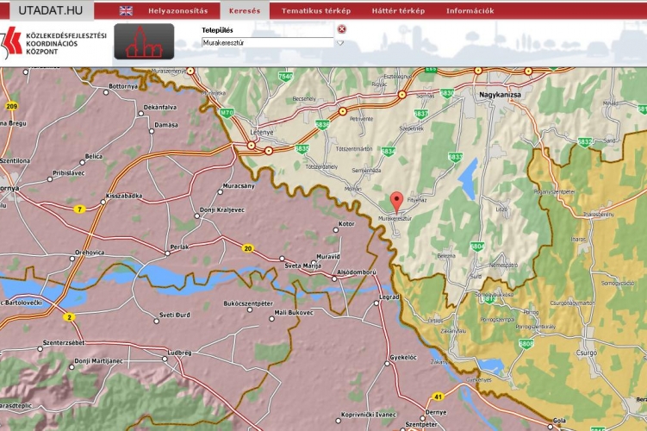Click the settlement search building icon
Image resolution: width=647 pixels, height=431 pixels.
[144, 41]
